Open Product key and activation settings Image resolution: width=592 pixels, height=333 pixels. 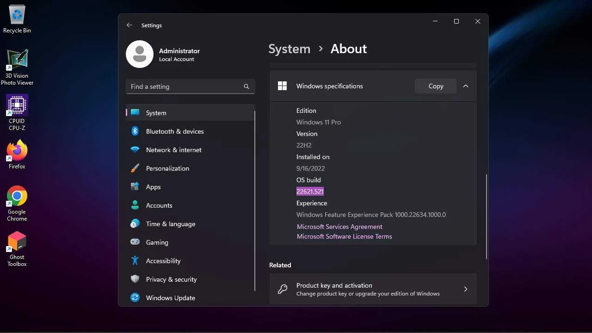coord(373,290)
